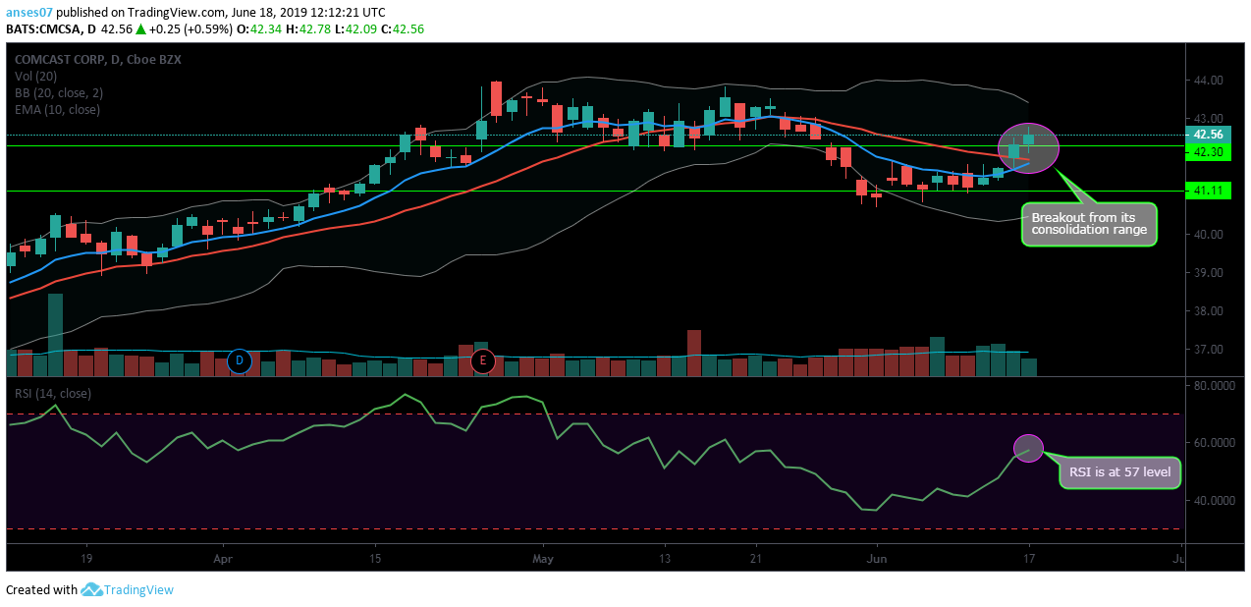
Task: Click the 41.11 green level label
Action: click(x=1206, y=192)
